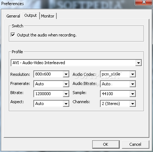Viewport: 153px width, 152px height.
Task: Open the Sample rate dropdown arrow
Action: tap(133, 94)
